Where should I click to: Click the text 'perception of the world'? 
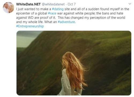pyautogui.click(x=107, y=18)
